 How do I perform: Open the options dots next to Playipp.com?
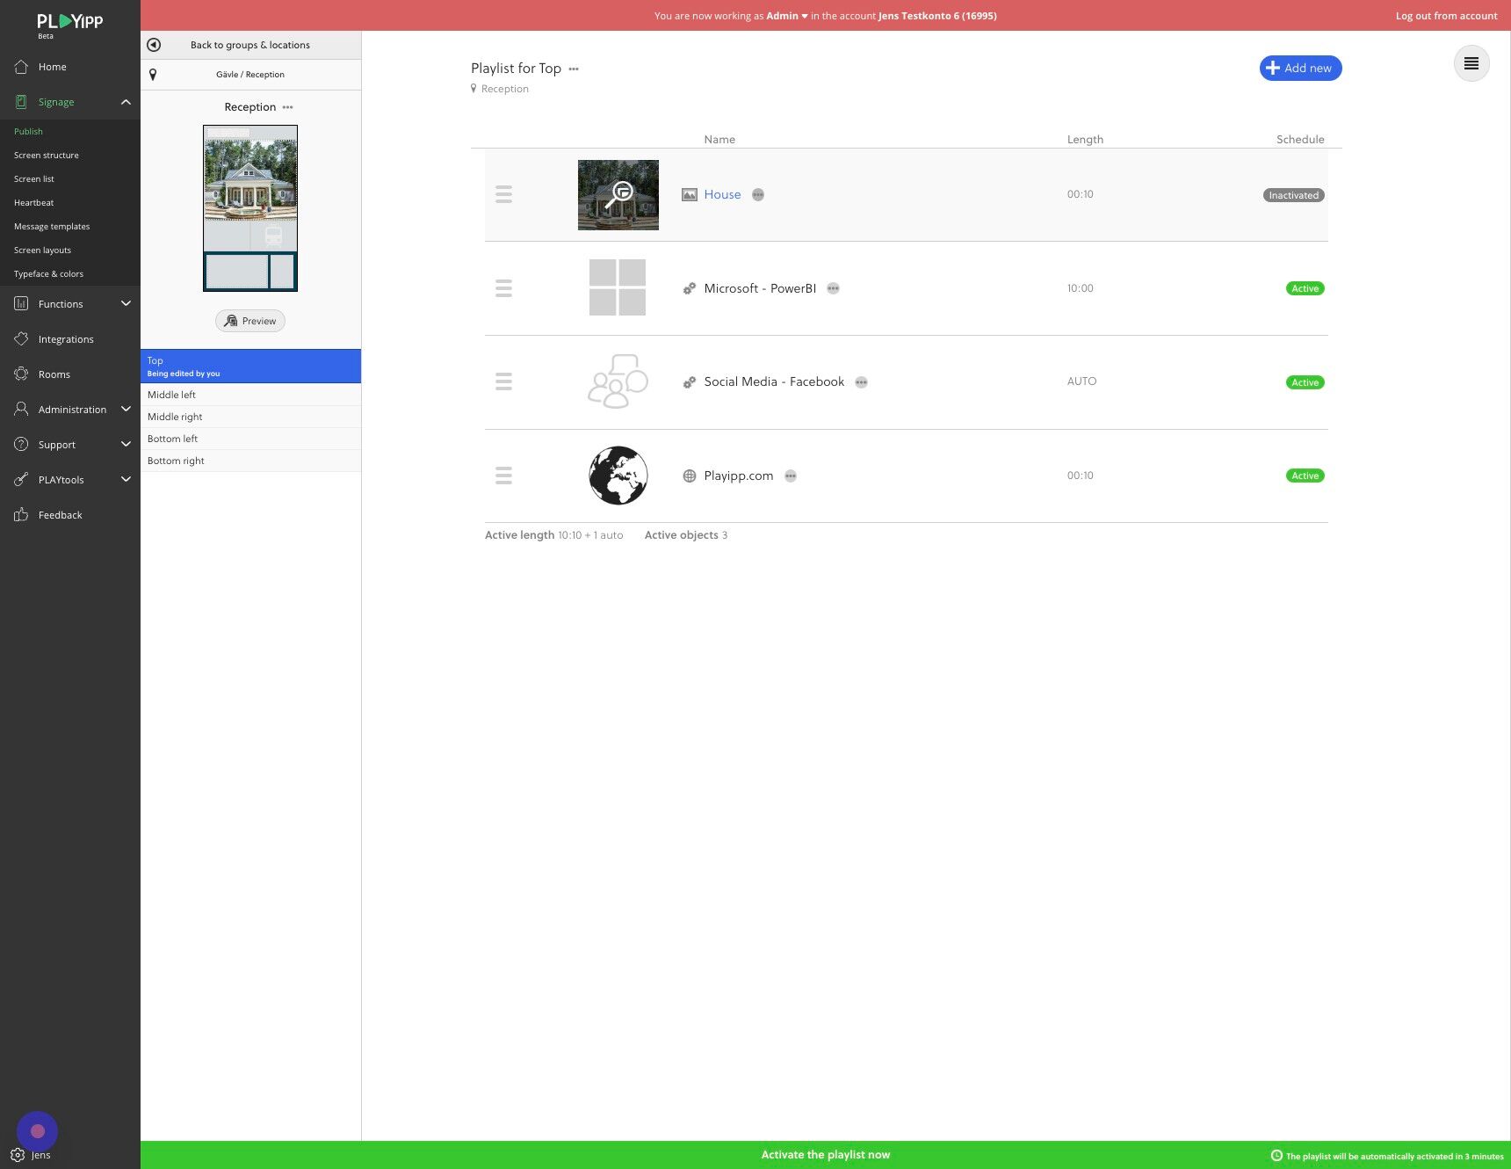click(791, 476)
